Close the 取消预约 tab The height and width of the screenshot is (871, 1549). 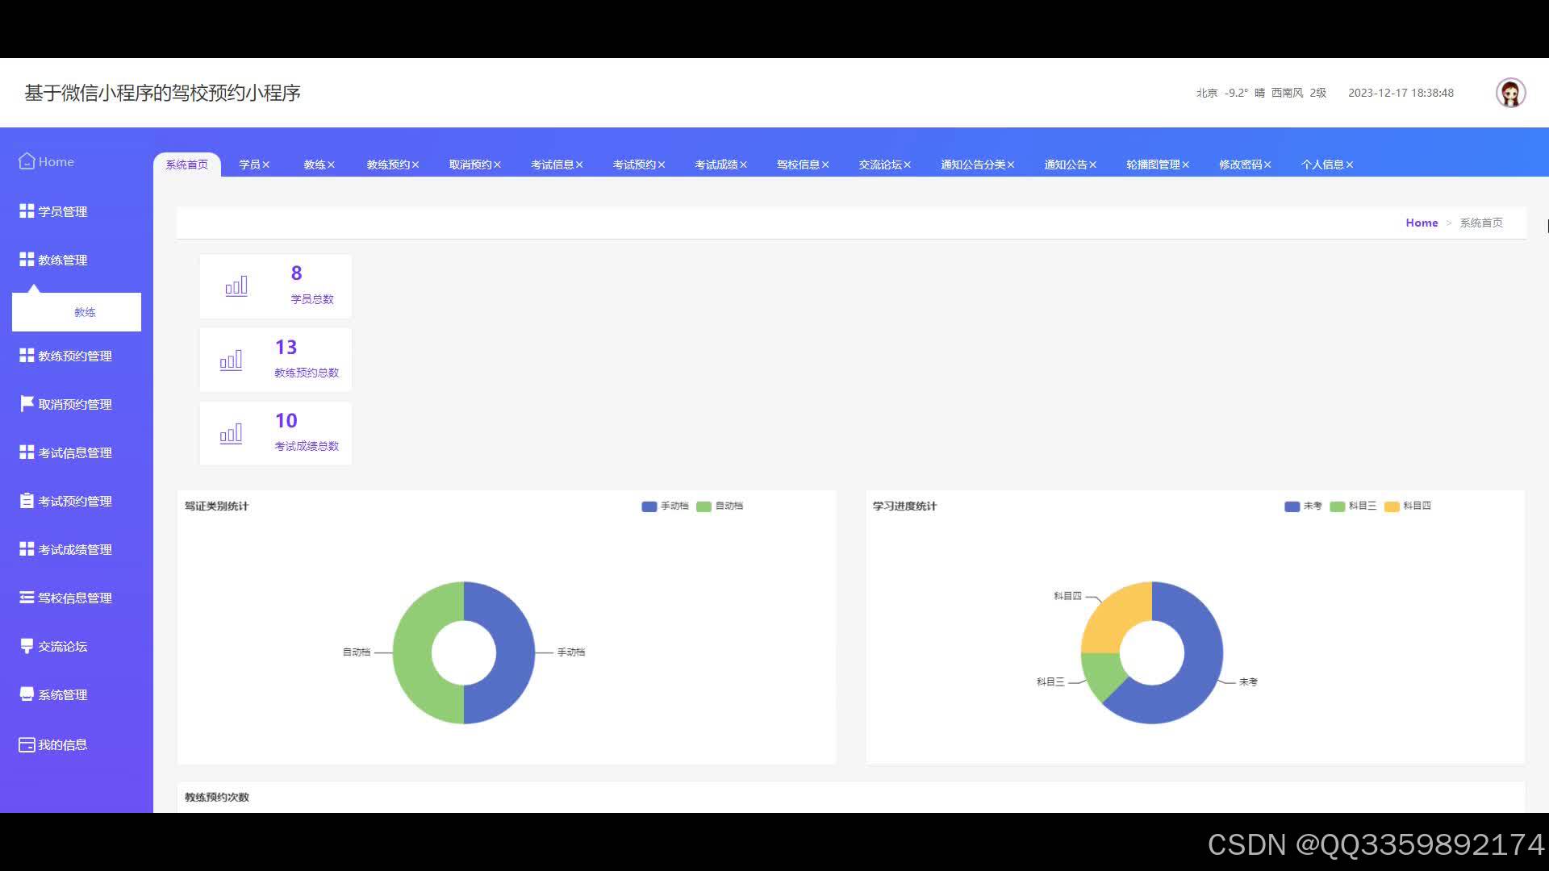[x=497, y=165]
